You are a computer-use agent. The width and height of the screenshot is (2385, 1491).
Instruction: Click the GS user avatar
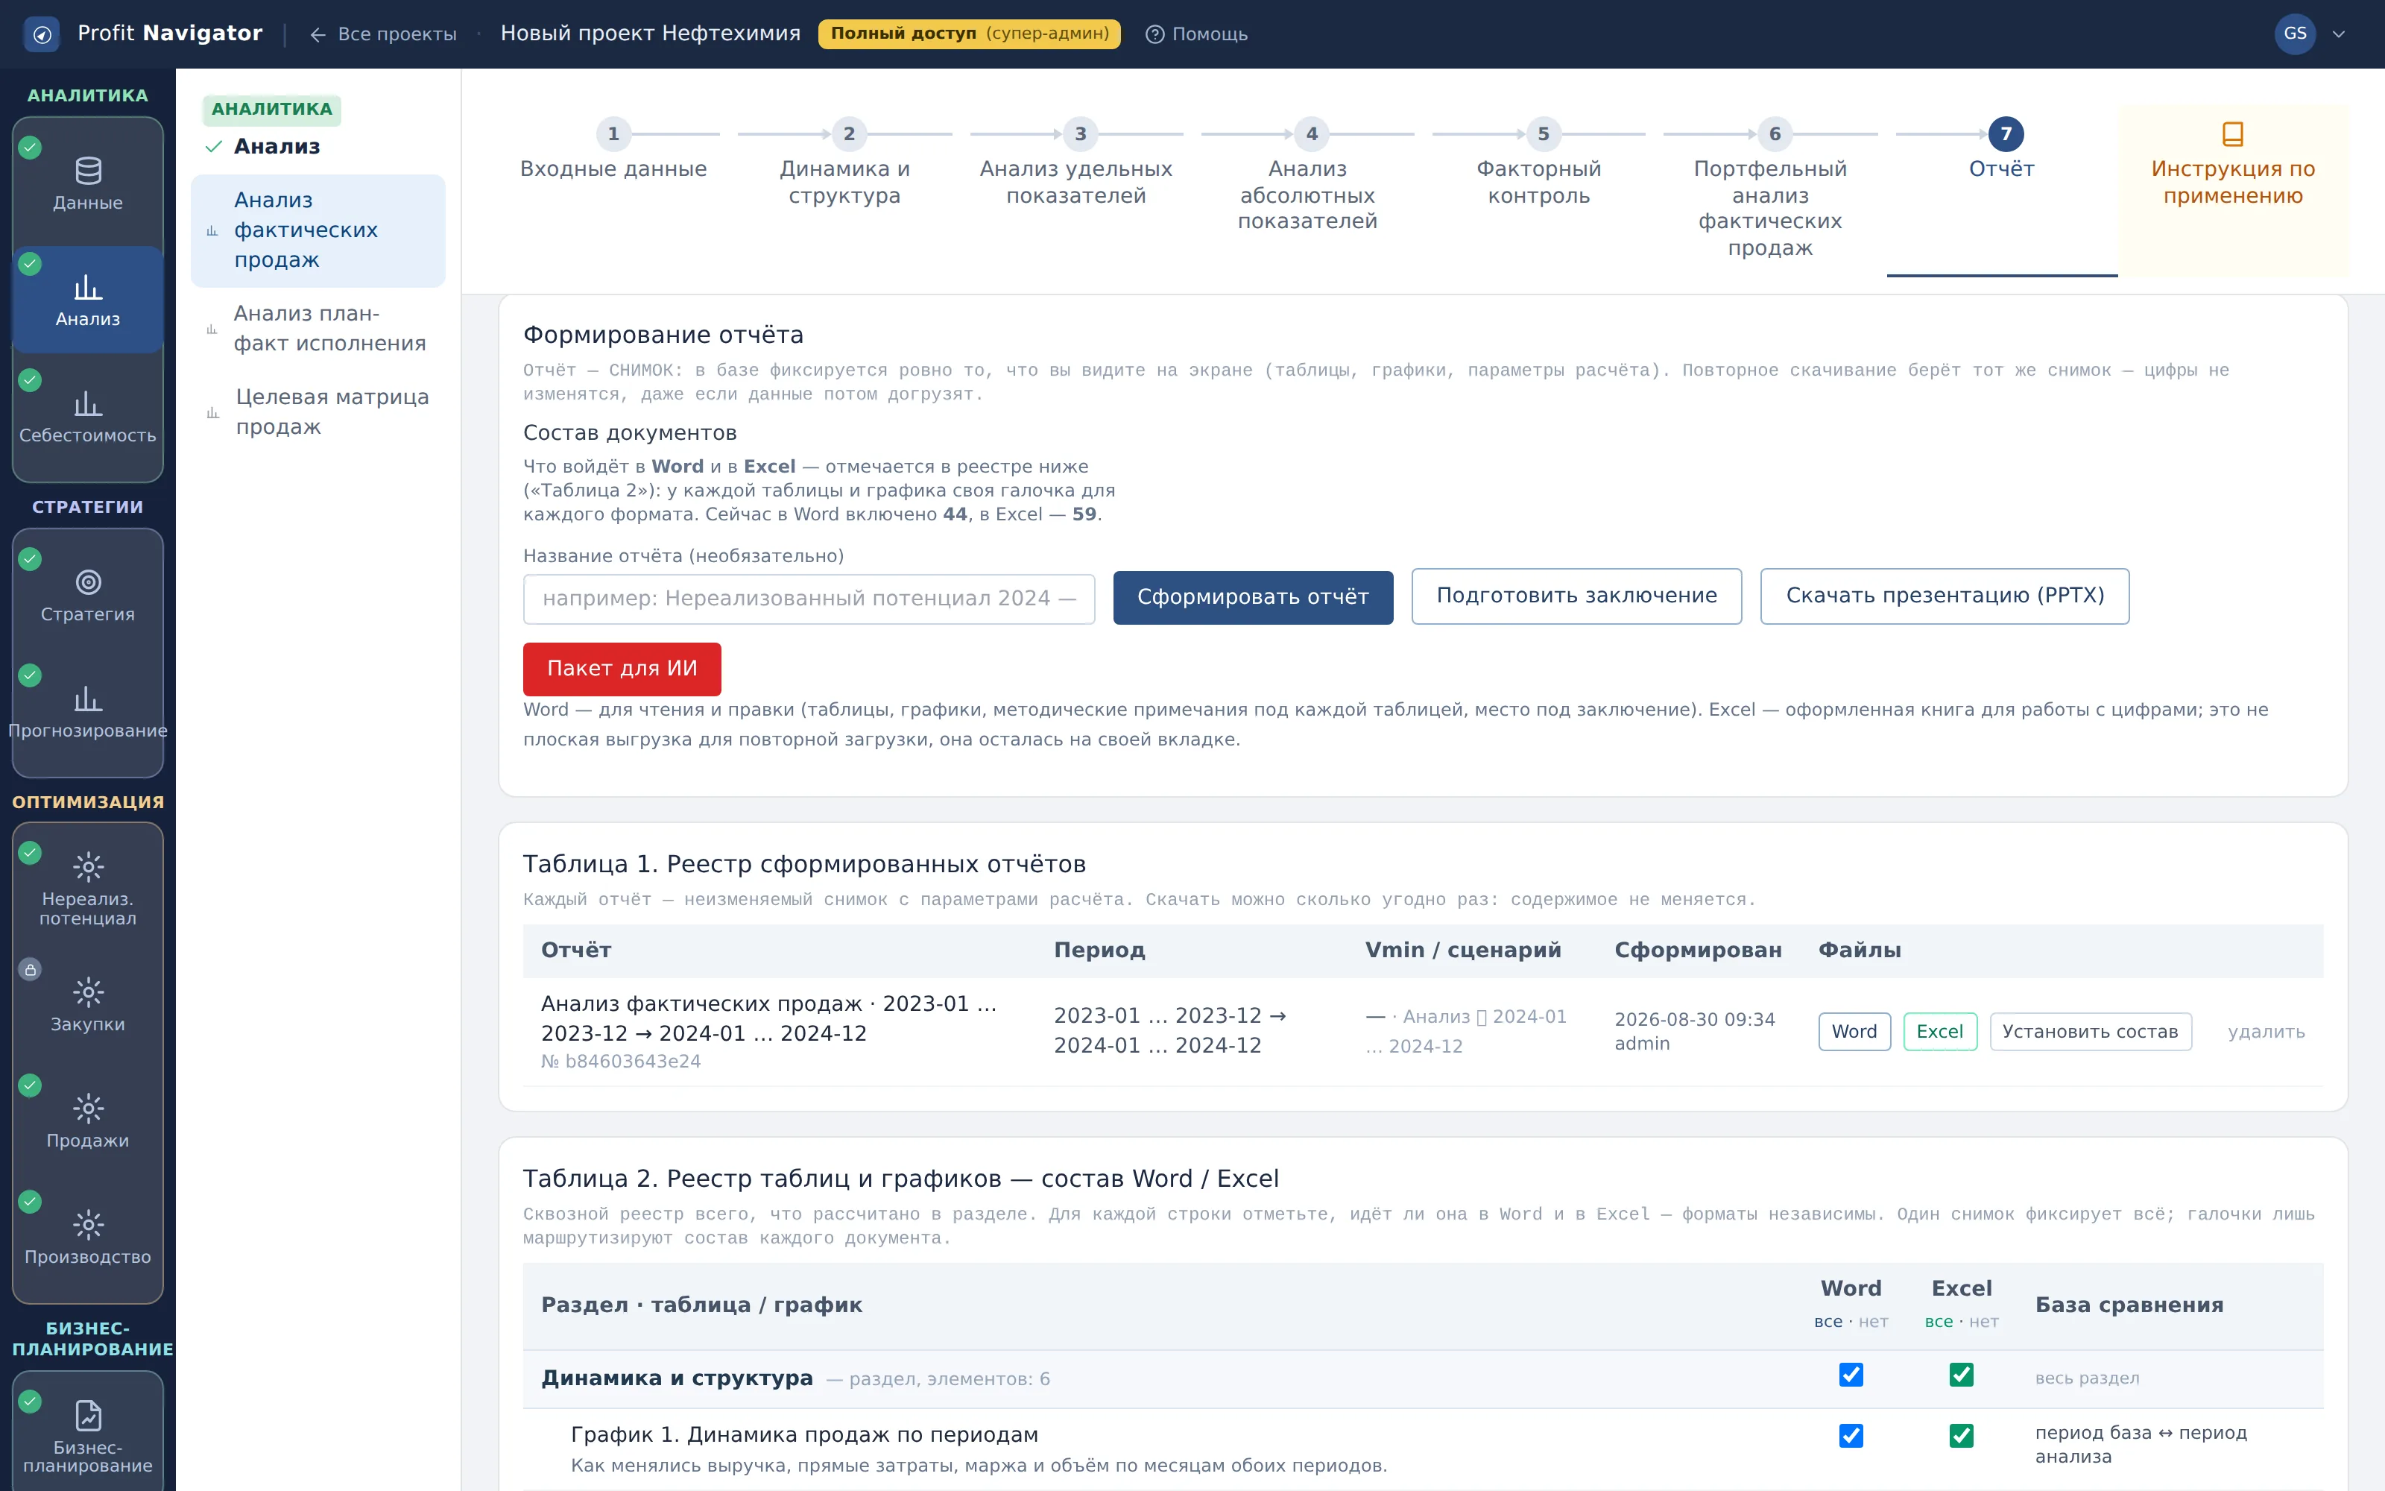(2294, 34)
